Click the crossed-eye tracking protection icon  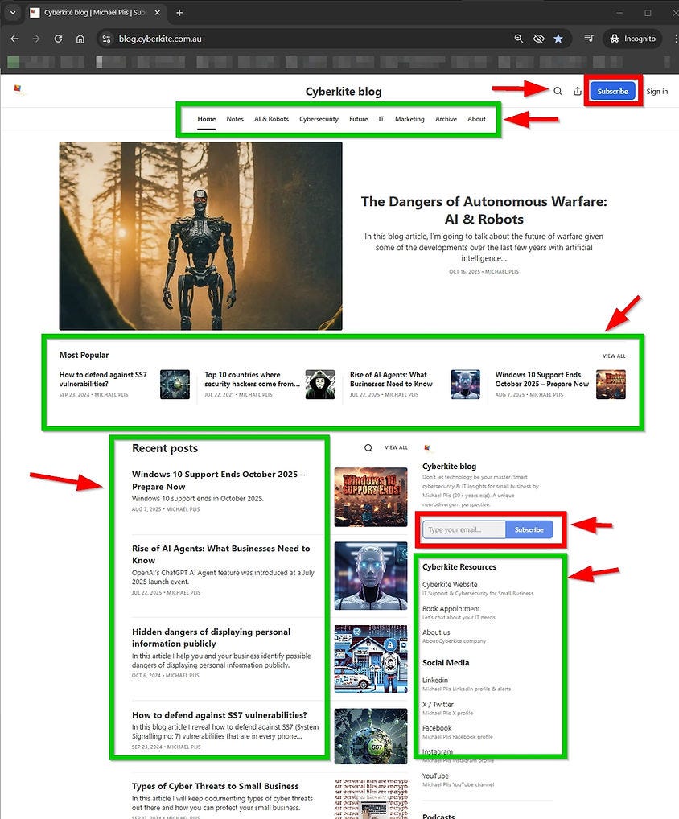[537, 38]
